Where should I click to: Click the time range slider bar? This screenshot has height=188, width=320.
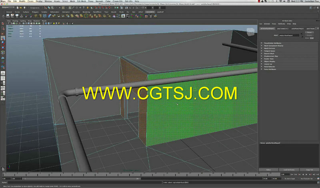82,179
